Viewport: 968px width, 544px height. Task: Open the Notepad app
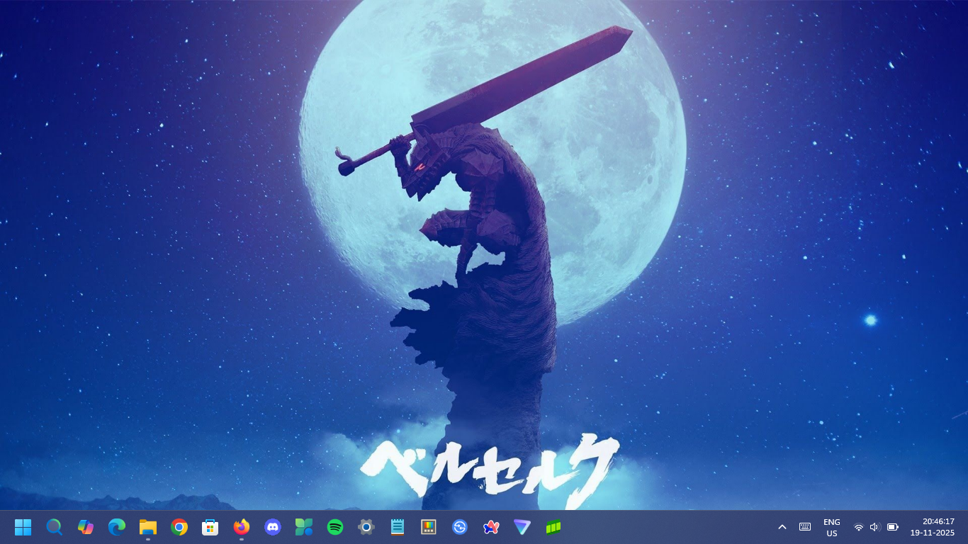pyautogui.click(x=398, y=527)
